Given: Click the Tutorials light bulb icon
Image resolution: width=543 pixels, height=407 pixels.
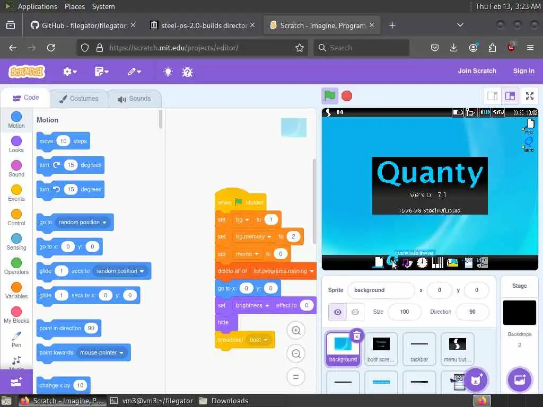Looking at the screenshot, I should point(168,72).
